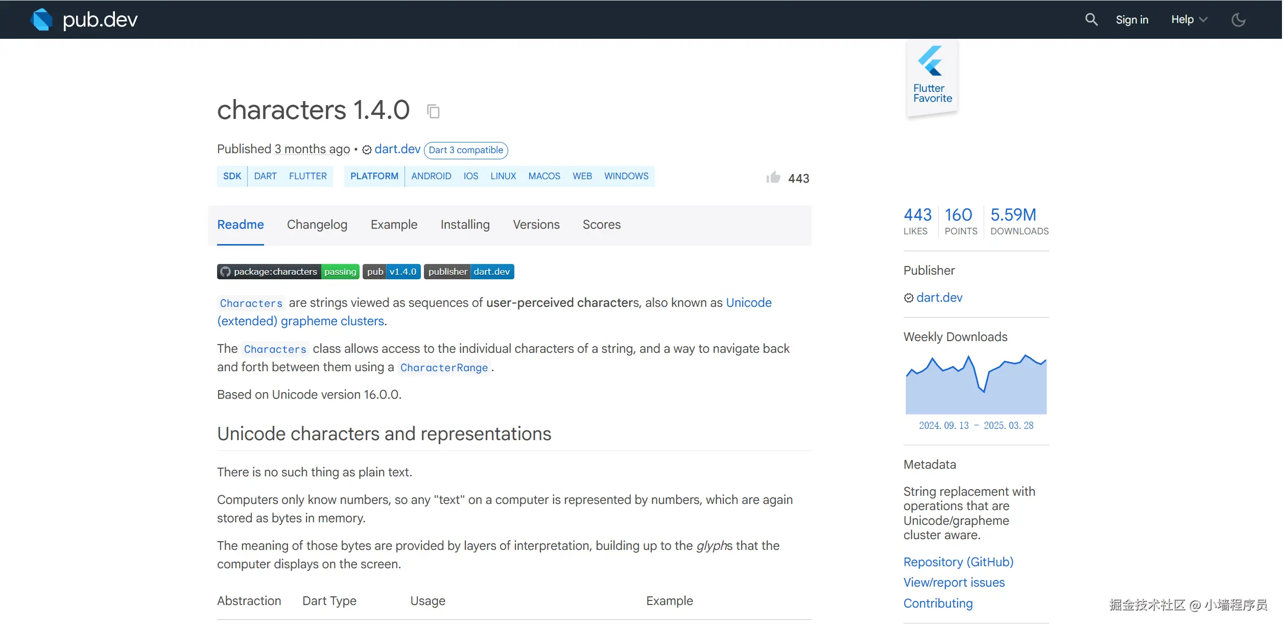
Task: Open the Versions tab
Action: pyautogui.click(x=537, y=225)
